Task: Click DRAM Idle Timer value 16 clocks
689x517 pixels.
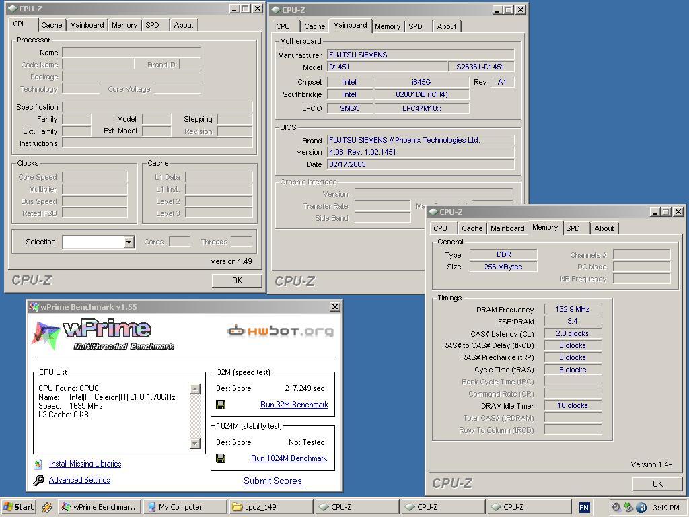Action: (x=573, y=405)
